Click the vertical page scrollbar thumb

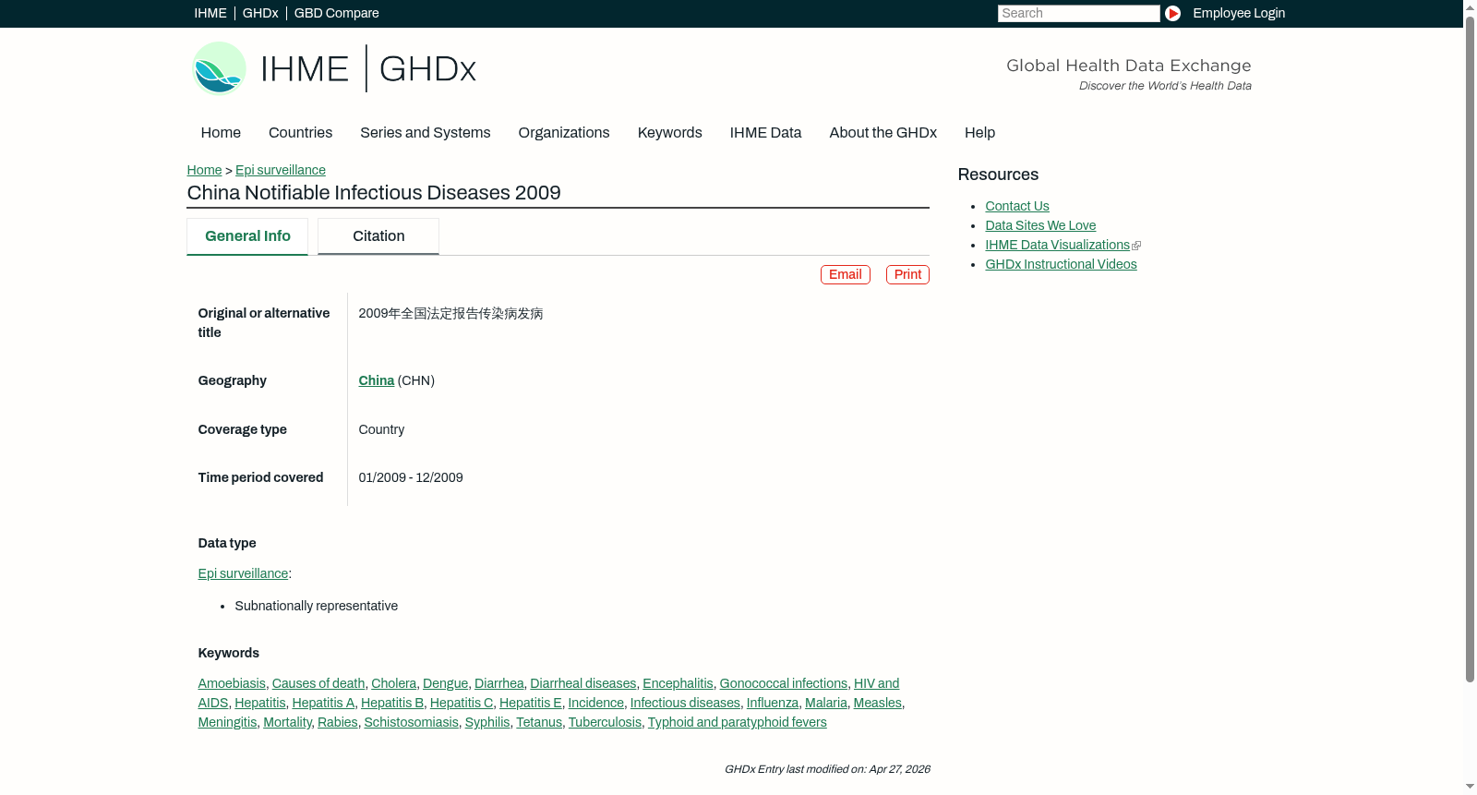1470,349
